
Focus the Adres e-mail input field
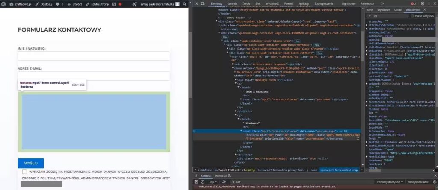click(x=94, y=76)
